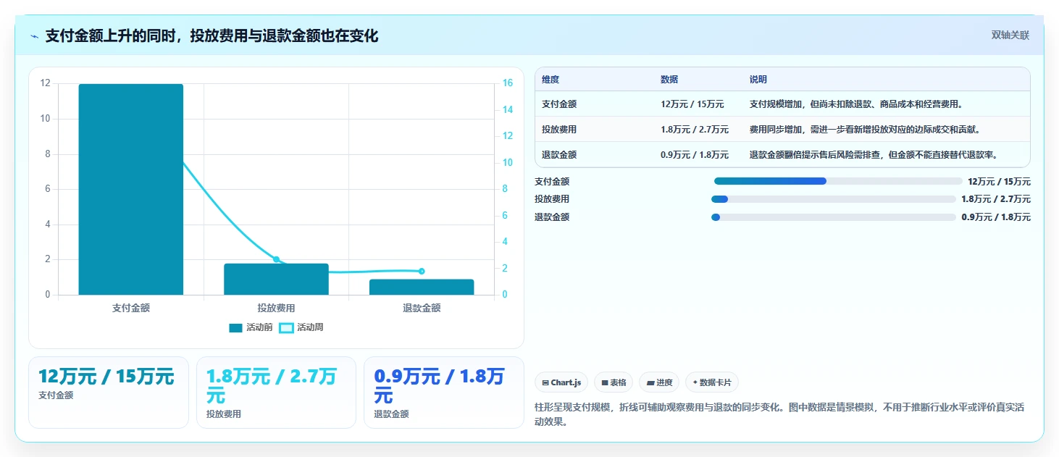The width and height of the screenshot is (1059, 457).
Task: Click right axis value 16
Action: (508, 83)
